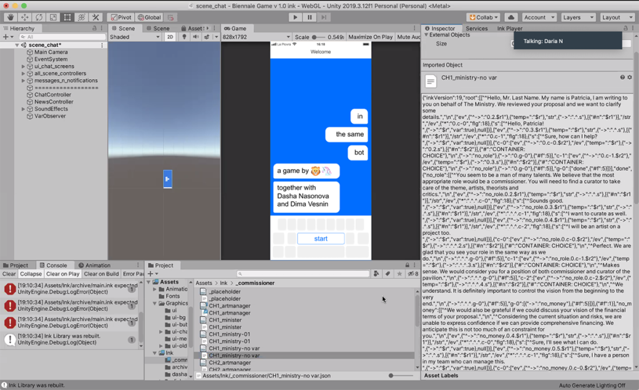The image size is (639, 390).
Task: Click the Clear button in Console
Action: [9, 274]
